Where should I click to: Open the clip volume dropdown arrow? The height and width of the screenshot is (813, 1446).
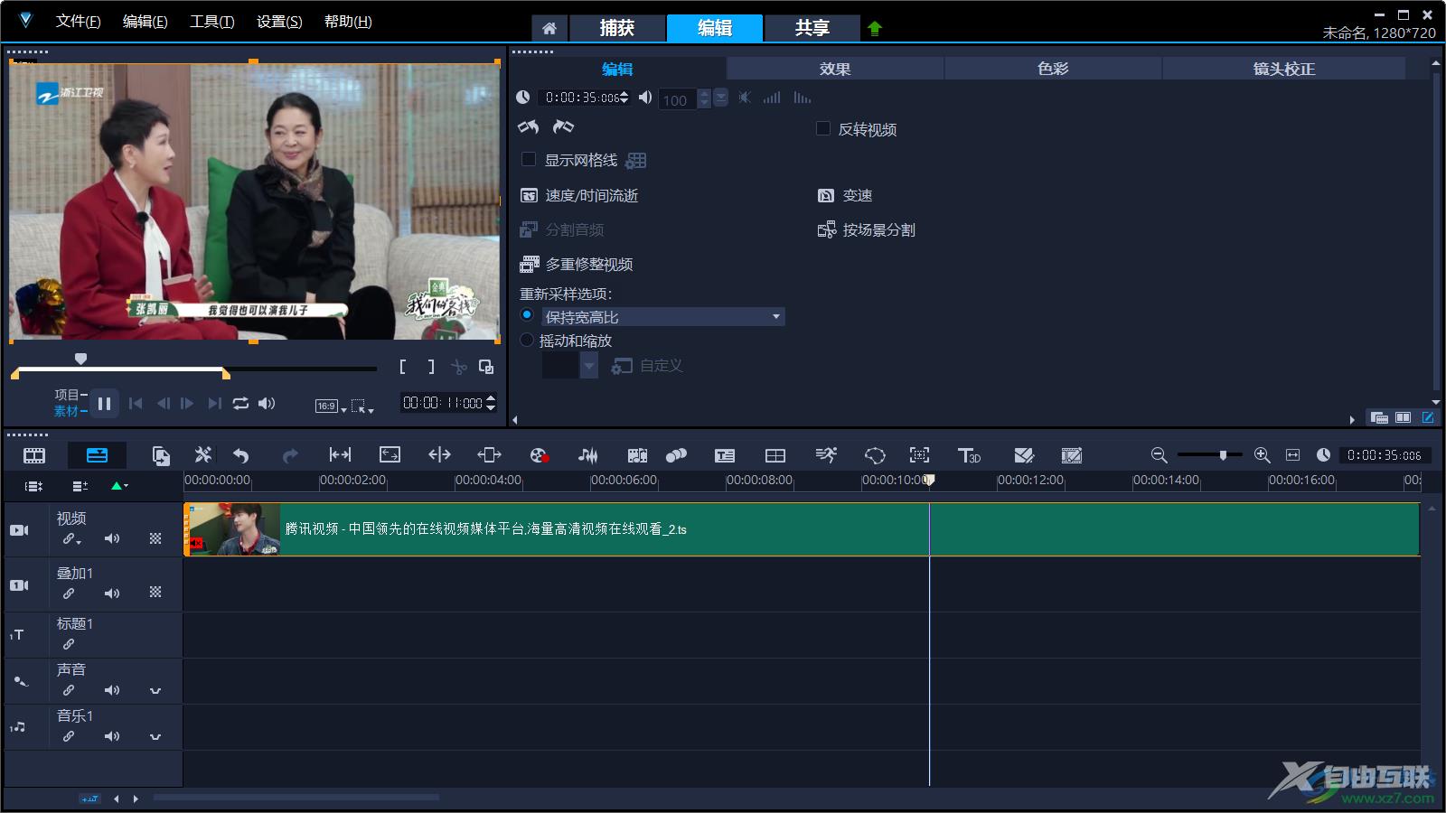[720, 98]
